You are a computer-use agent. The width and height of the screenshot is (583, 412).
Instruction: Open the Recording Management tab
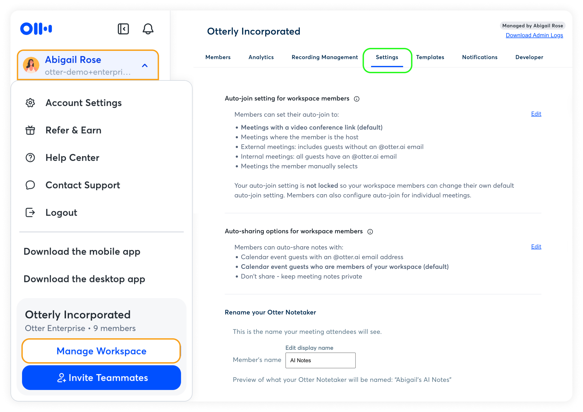[324, 57]
